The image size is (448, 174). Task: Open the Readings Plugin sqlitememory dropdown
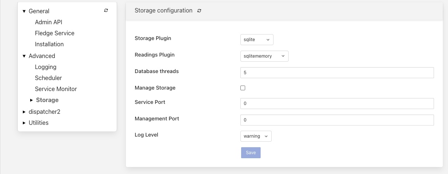pos(264,56)
